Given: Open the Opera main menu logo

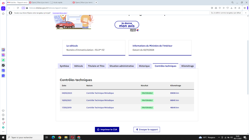Looking at the screenshot, I should (x=3, y=3).
